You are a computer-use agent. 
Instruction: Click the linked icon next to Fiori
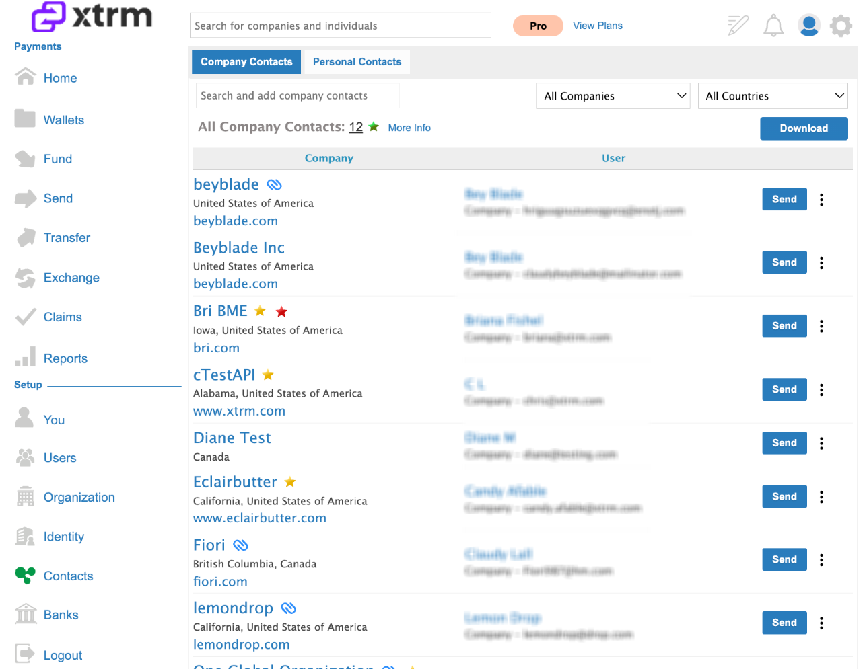tap(241, 545)
